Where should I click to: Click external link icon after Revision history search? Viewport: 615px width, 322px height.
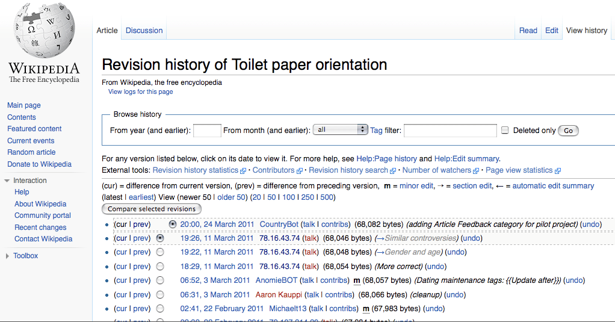pyautogui.click(x=393, y=171)
